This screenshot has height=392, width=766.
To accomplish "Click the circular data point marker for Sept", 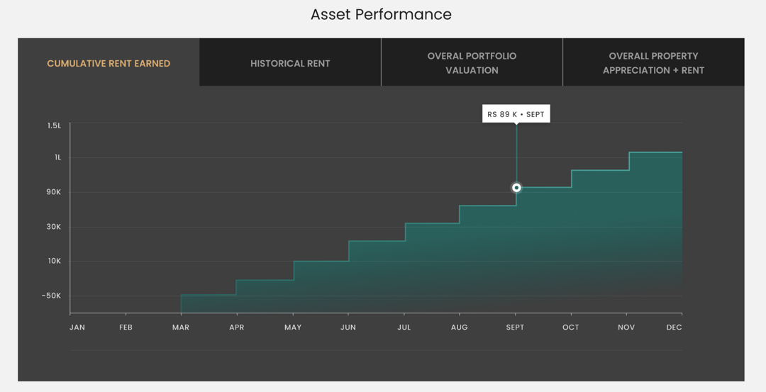I will (x=516, y=188).
